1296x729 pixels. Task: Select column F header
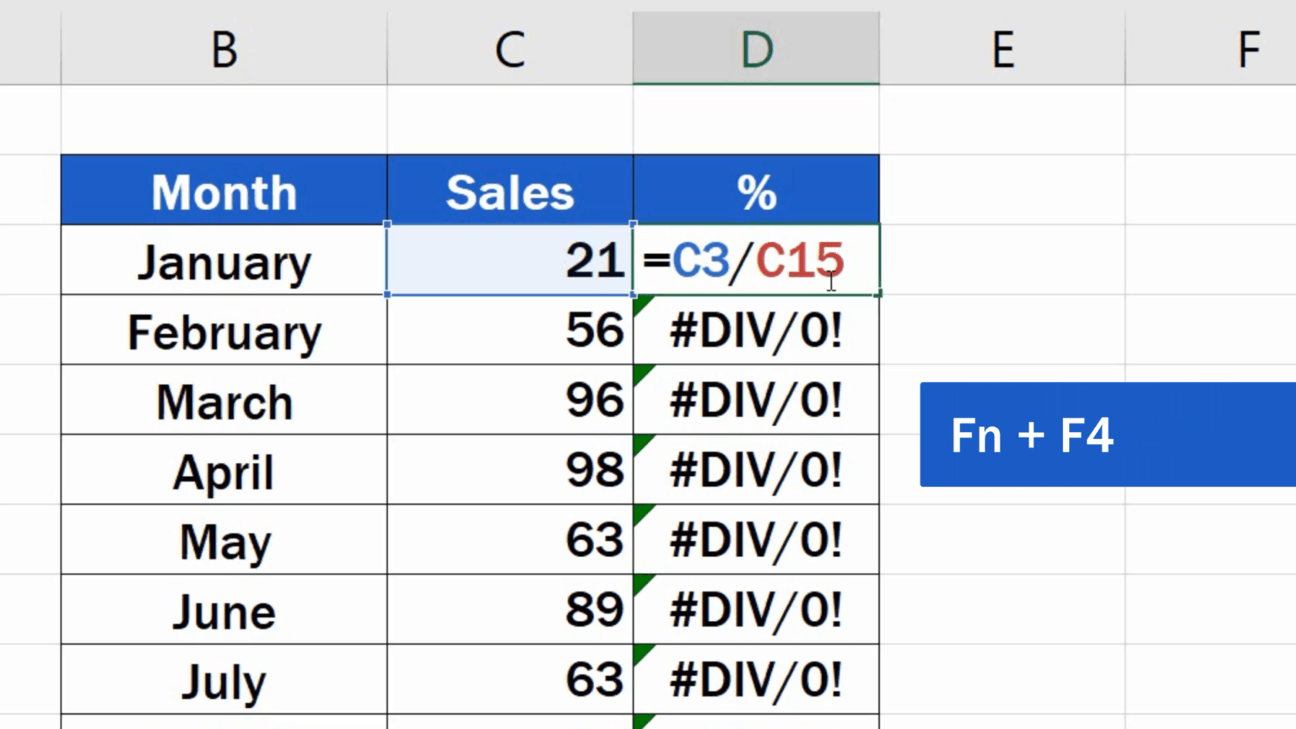(x=1249, y=48)
